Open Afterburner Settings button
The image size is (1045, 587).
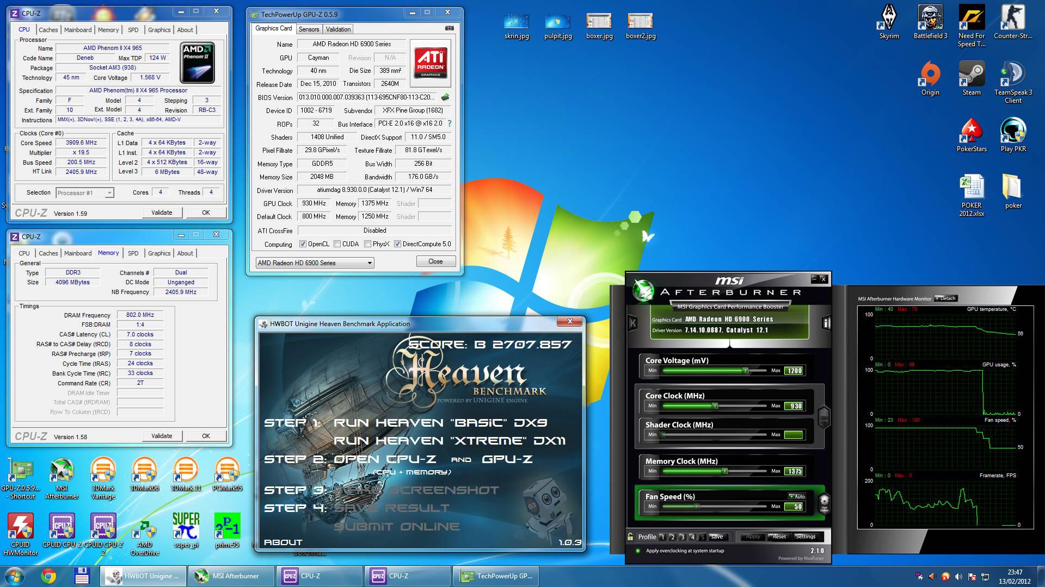point(806,537)
